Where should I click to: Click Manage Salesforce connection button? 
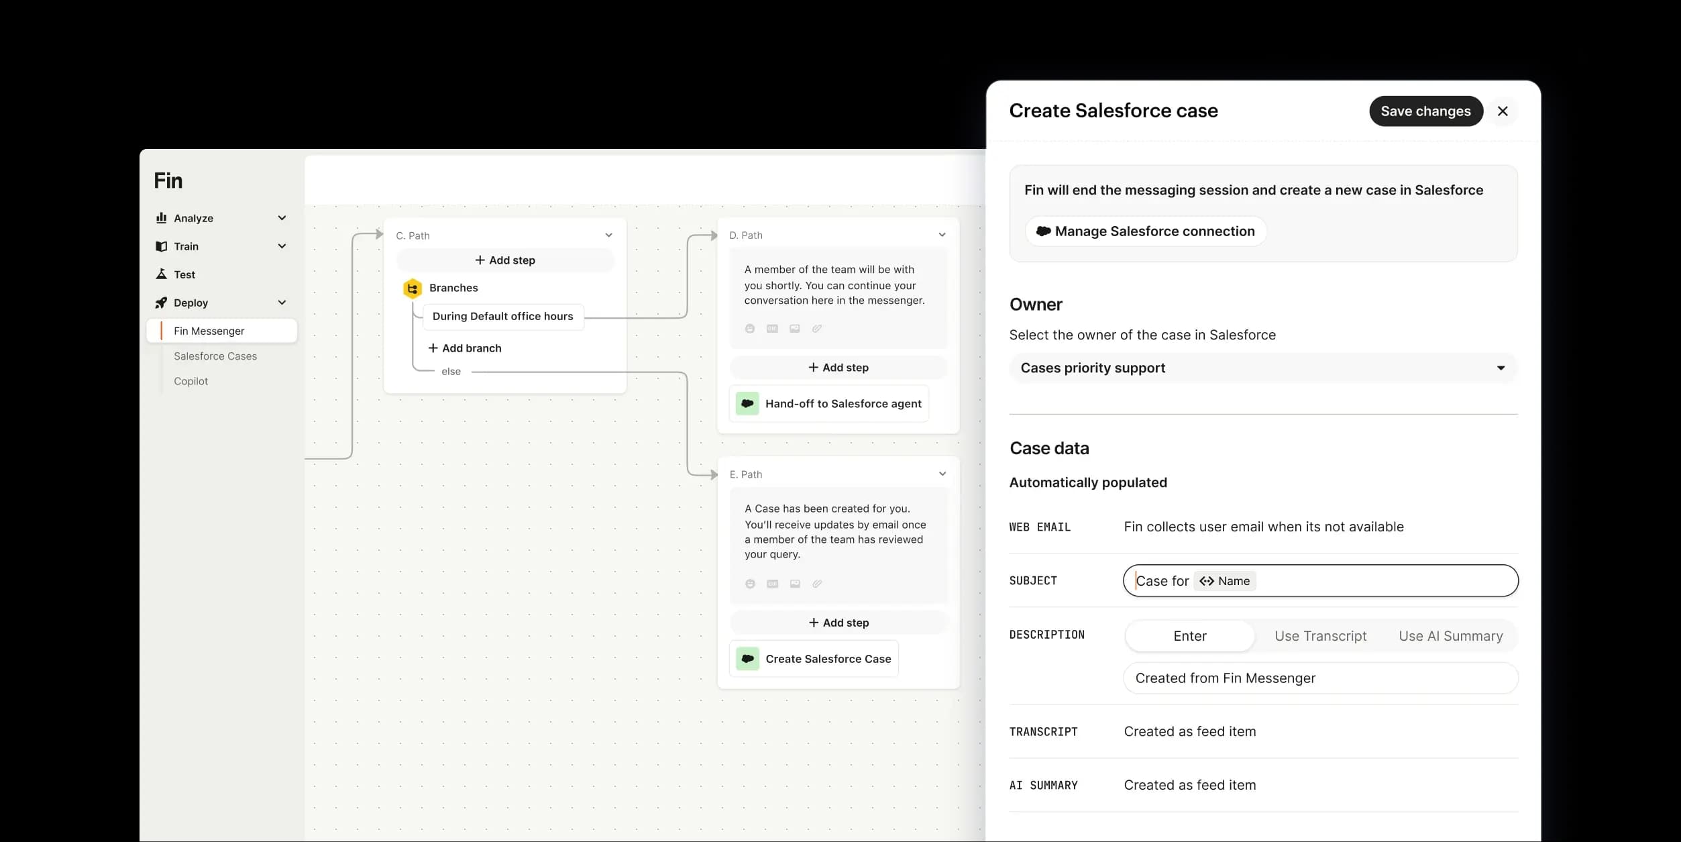point(1146,231)
